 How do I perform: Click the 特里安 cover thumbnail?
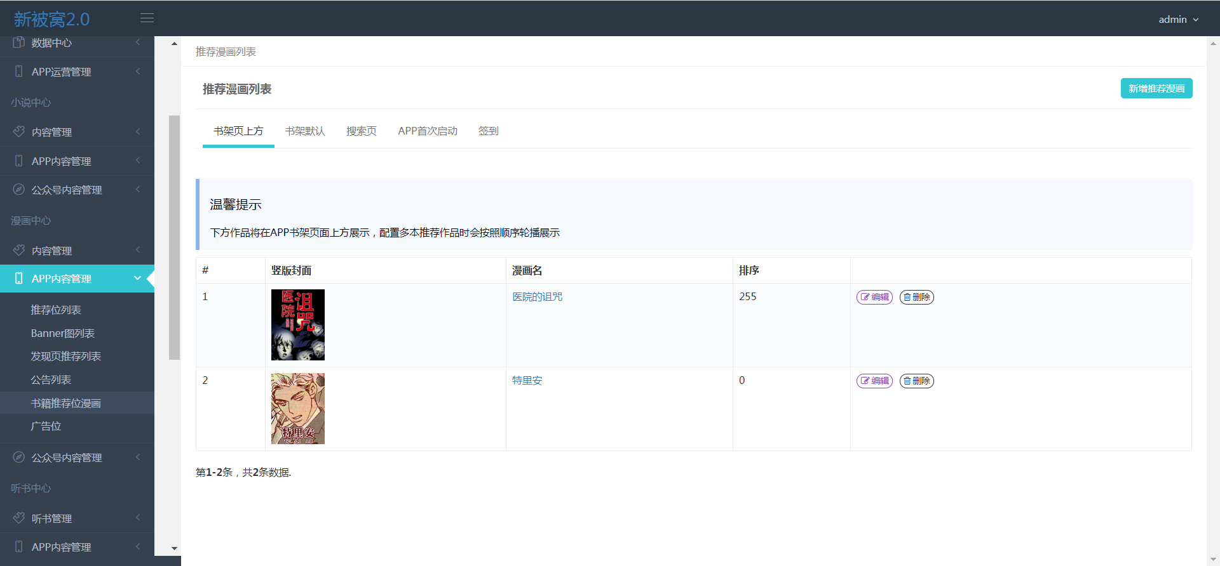(297, 409)
